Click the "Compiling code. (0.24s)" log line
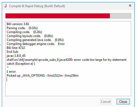137x107 pixels. 24,32
